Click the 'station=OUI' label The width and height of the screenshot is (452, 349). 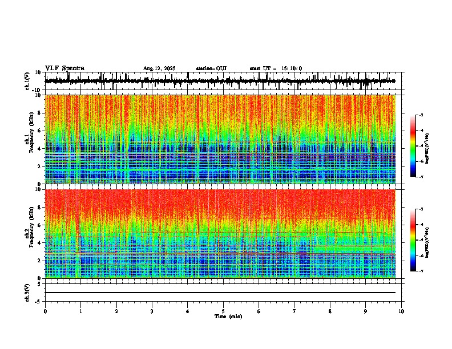click(x=211, y=68)
